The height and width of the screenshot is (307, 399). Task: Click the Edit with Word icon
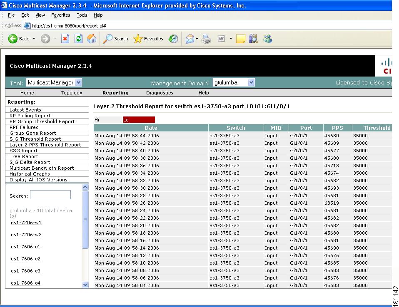pyautogui.click(x=221, y=39)
